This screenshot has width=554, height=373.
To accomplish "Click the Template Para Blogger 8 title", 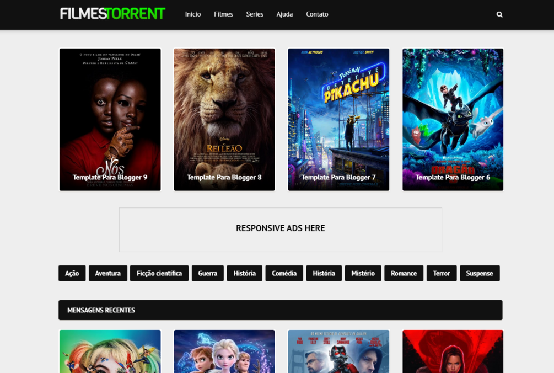I will click(224, 177).
